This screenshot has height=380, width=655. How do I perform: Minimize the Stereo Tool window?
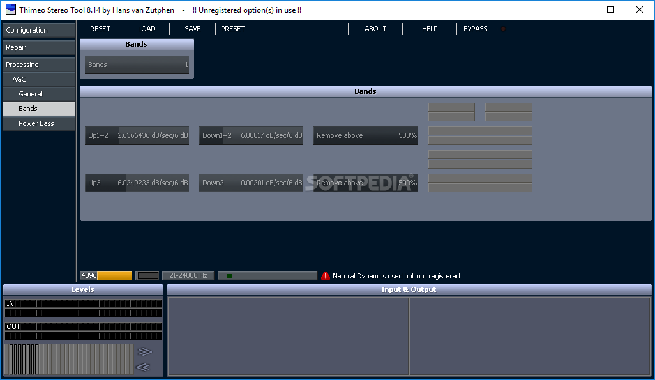(582, 10)
